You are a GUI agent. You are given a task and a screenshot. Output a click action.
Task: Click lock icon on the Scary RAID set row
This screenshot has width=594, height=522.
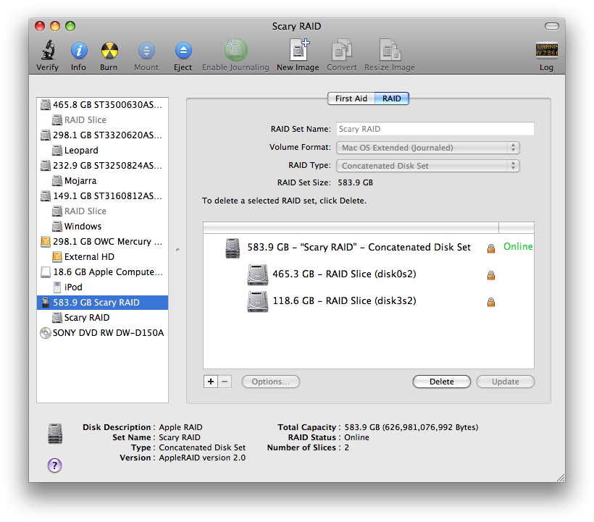[x=491, y=248]
